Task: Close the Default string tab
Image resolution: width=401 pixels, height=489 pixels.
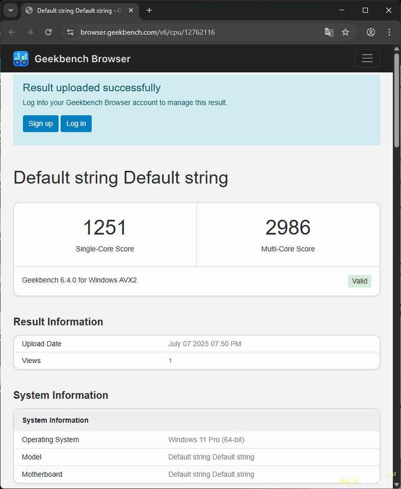Action: pos(131,10)
